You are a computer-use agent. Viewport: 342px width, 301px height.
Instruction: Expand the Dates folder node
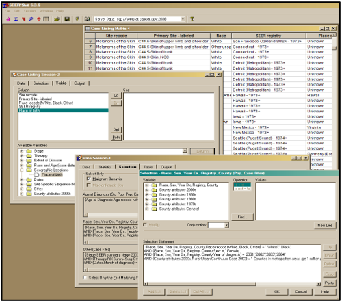(x=21, y=179)
